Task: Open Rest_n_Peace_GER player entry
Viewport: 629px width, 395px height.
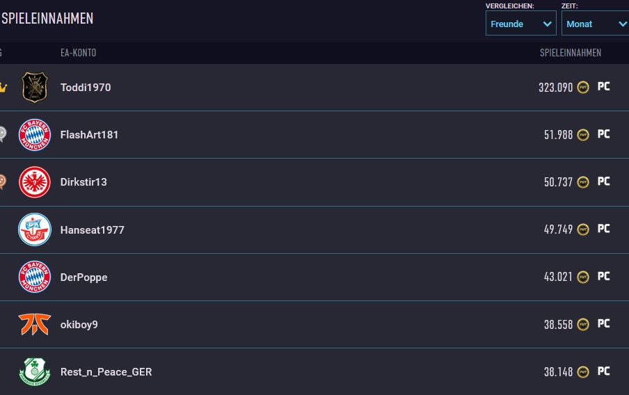Action: 314,372
